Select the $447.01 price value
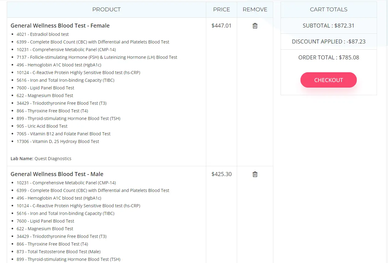The width and height of the screenshot is (388, 263). click(x=222, y=26)
